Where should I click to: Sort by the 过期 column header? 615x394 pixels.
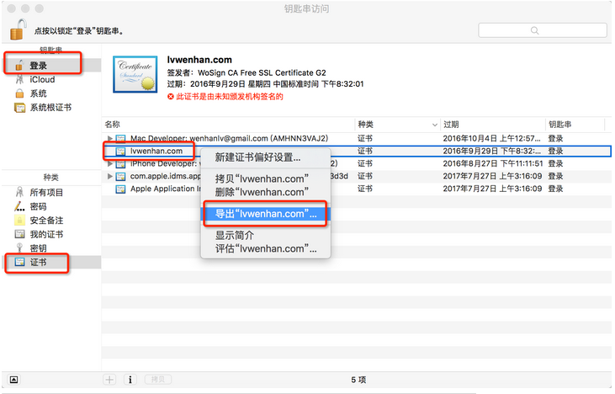click(493, 125)
